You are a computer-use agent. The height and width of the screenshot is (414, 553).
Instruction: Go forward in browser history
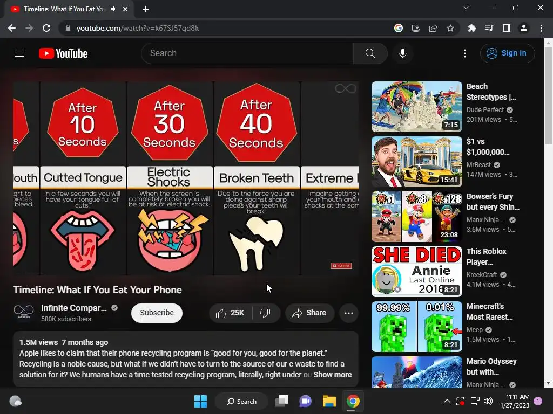(29, 28)
